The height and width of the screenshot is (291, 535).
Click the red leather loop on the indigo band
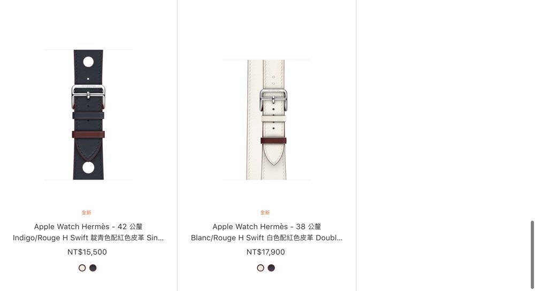coord(88,135)
